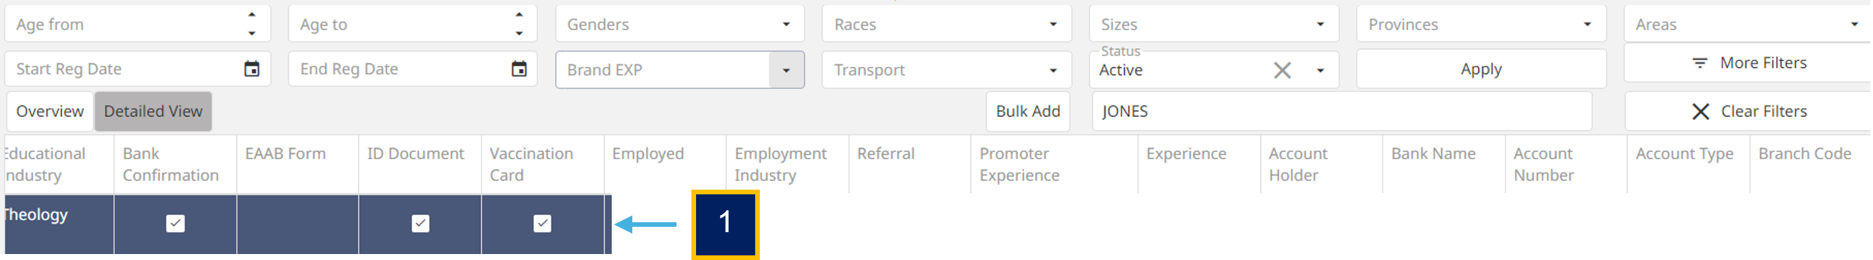The image size is (1873, 260).
Task: Clear the Active status selection
Action: coord(1283,70)
